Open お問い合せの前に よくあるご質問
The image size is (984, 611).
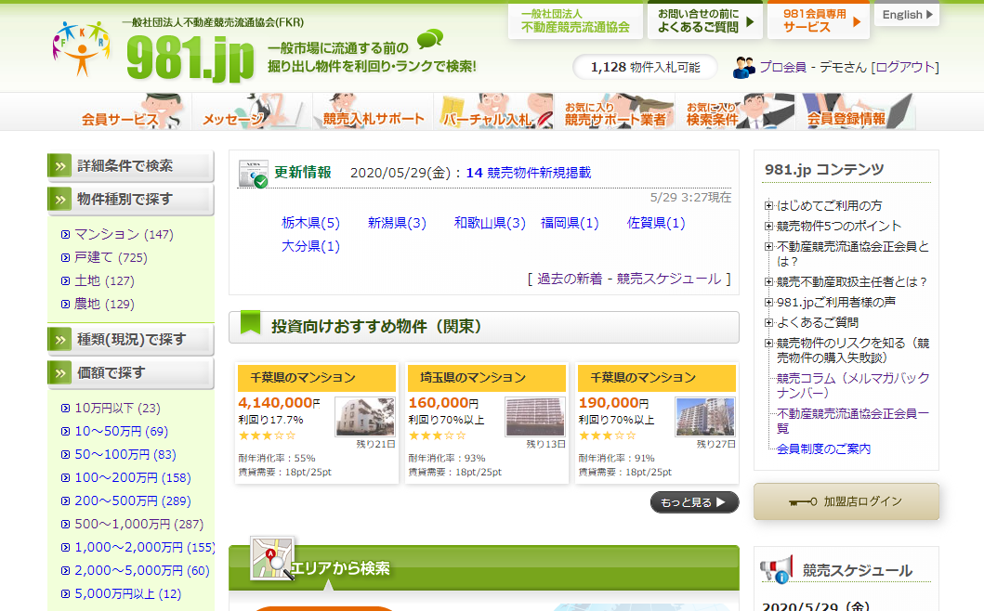point(704,20)
